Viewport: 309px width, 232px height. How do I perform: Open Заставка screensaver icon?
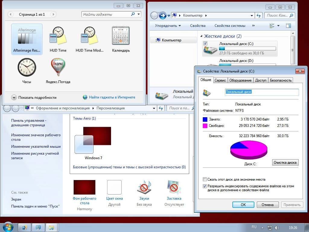(x=174, y=187)
